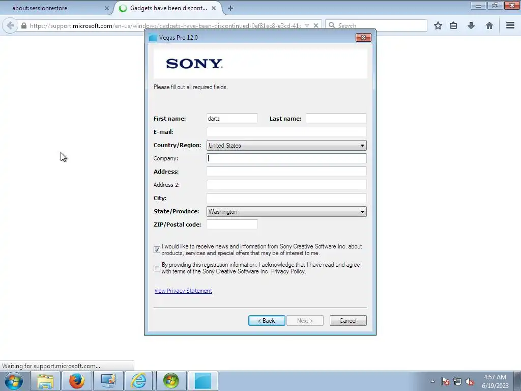Switch to Firefox in the taskbar
This screenshot has height=391, width=521.
point(77,381)
